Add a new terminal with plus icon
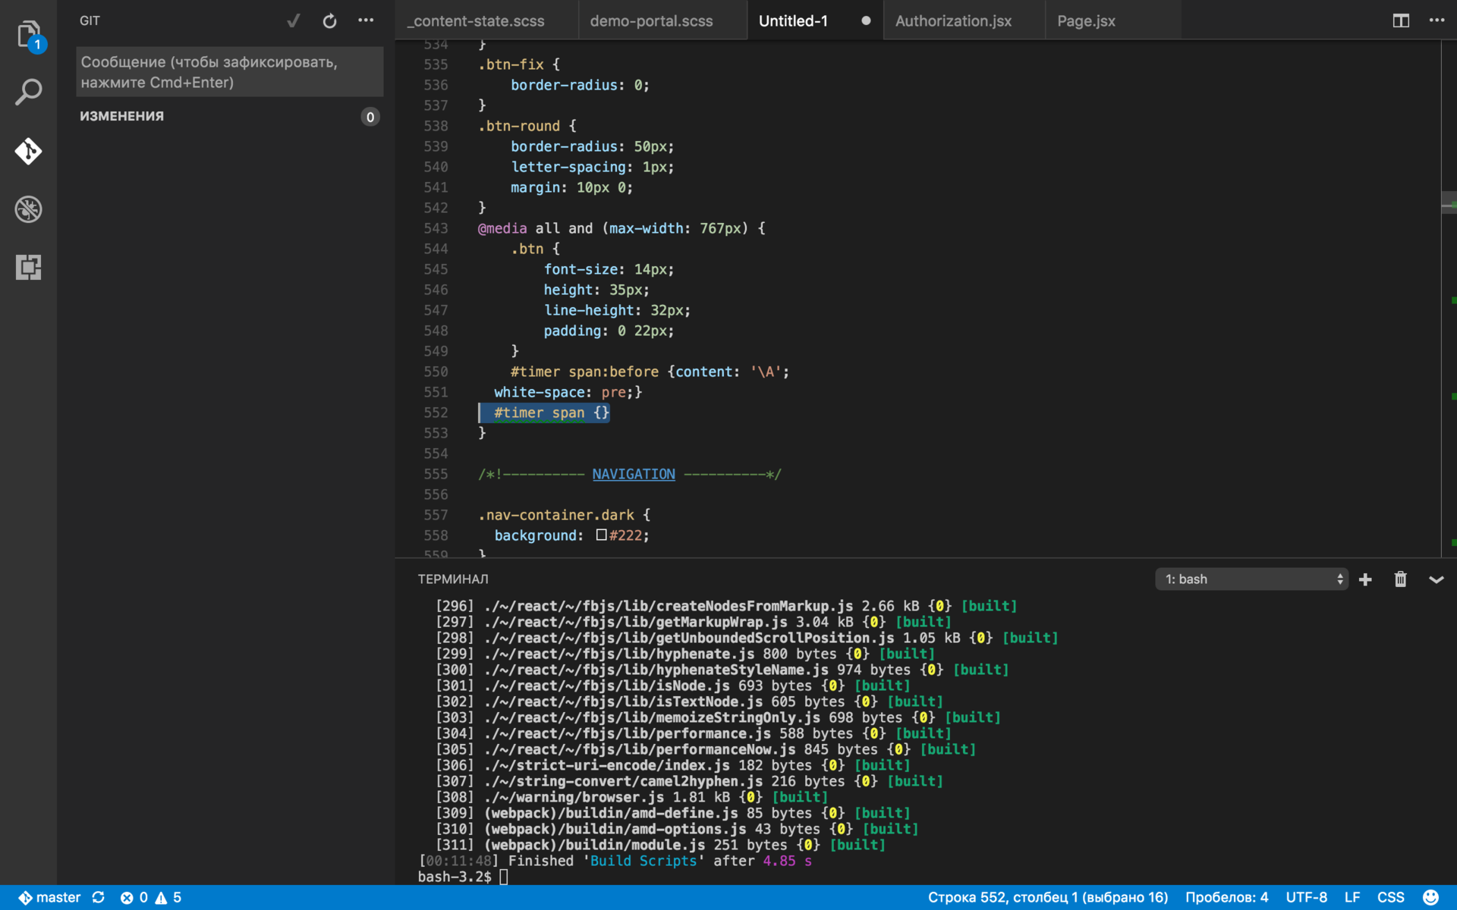Screen dimensions: 1457x910 (x=1365, y=579)
